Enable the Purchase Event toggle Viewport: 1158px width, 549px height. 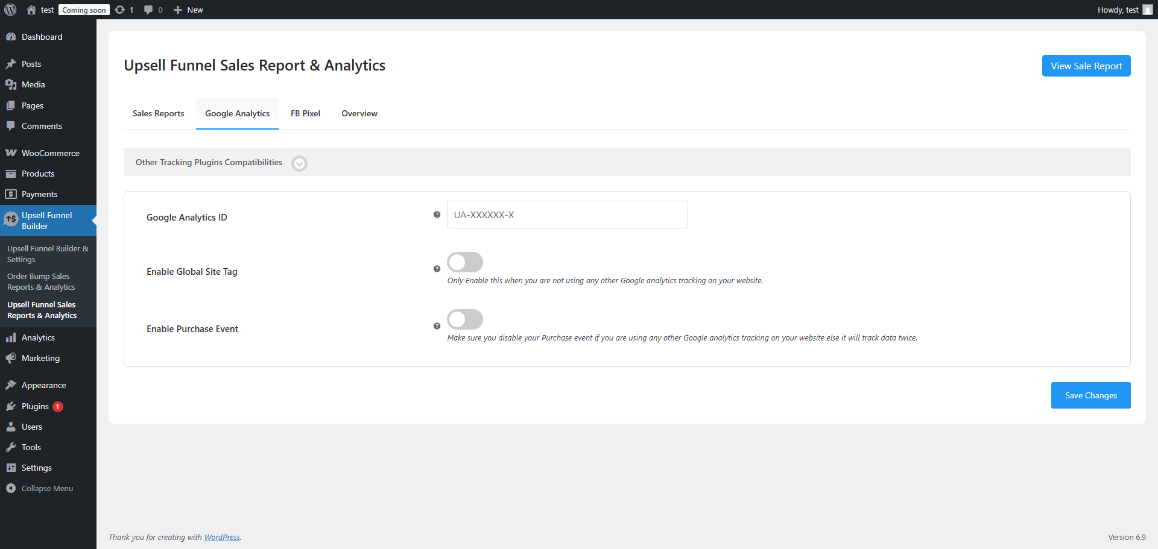pos(464,319)
